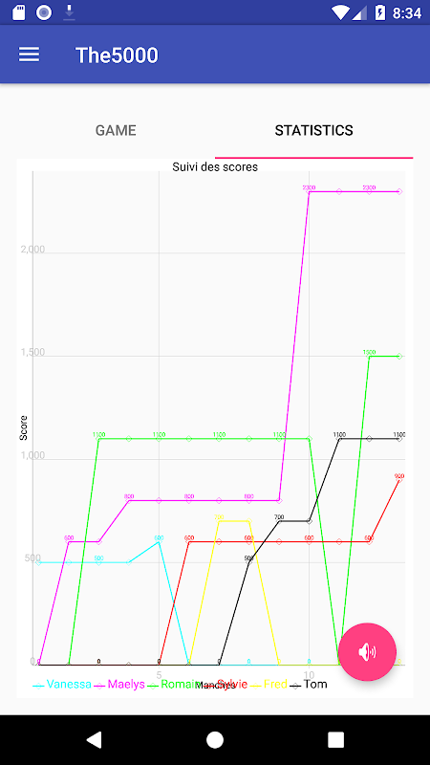430x765 pixels.
Task: Tap the Suivi des scores chart title
Action: tap(215, 166)
